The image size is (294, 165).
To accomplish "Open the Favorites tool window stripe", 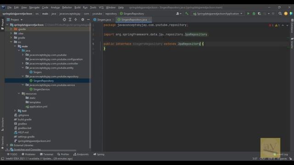I will coord(2,143).
